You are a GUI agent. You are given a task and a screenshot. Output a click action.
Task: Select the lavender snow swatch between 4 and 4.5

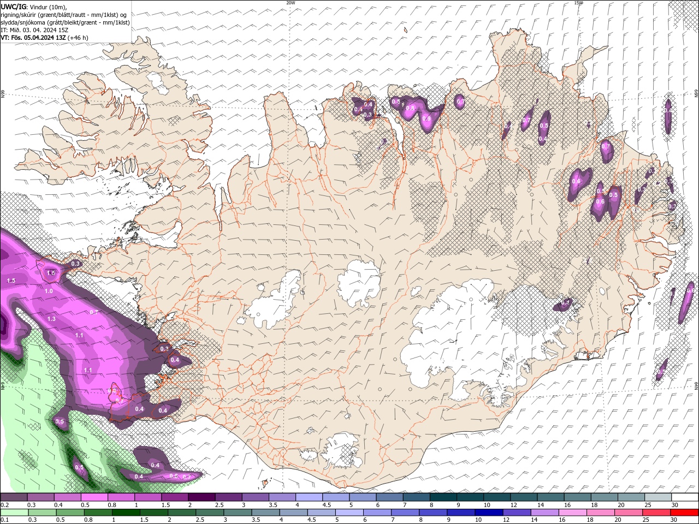tap(309, 497)
